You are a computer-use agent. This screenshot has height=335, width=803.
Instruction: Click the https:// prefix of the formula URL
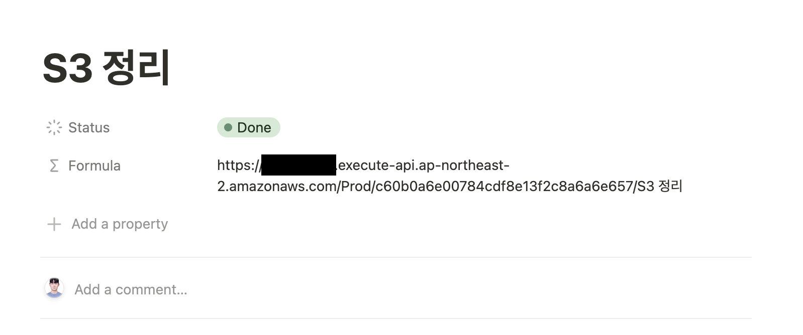pyautogui.click(x=239, y=165)
